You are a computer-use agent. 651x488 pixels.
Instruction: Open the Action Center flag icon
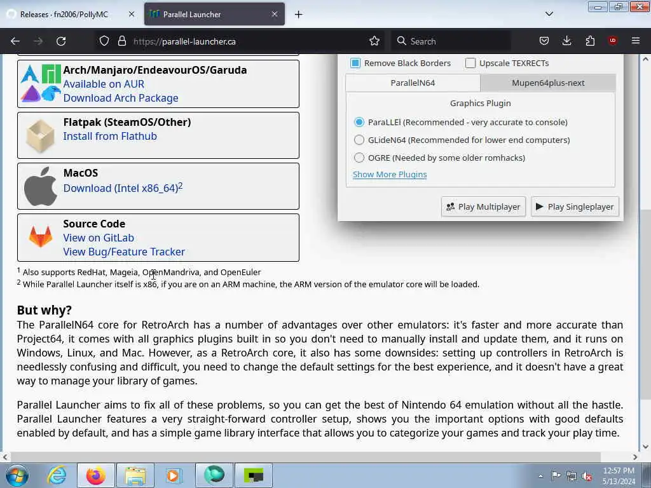556,476
